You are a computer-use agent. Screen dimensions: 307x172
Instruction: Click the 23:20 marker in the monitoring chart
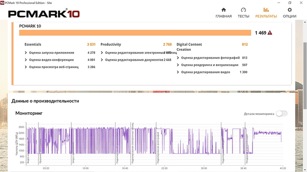[164, 168]
